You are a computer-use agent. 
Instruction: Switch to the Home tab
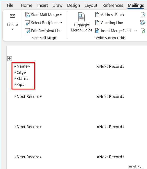click(27, 5)
